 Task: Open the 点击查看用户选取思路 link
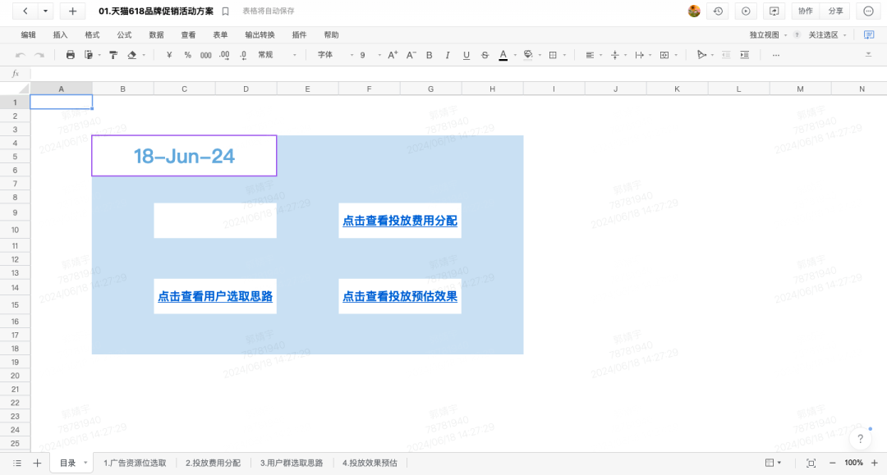[x=215, y=296]
